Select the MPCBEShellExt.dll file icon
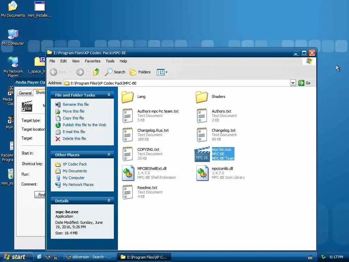Screen dimensions: 349x262 [x=128, y=173]
